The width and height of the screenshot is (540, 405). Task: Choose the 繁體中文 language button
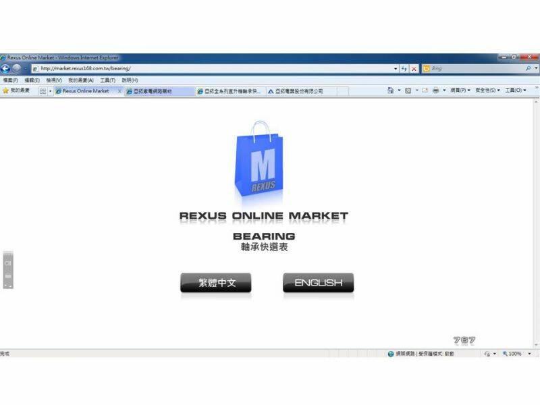pos(216,283)
